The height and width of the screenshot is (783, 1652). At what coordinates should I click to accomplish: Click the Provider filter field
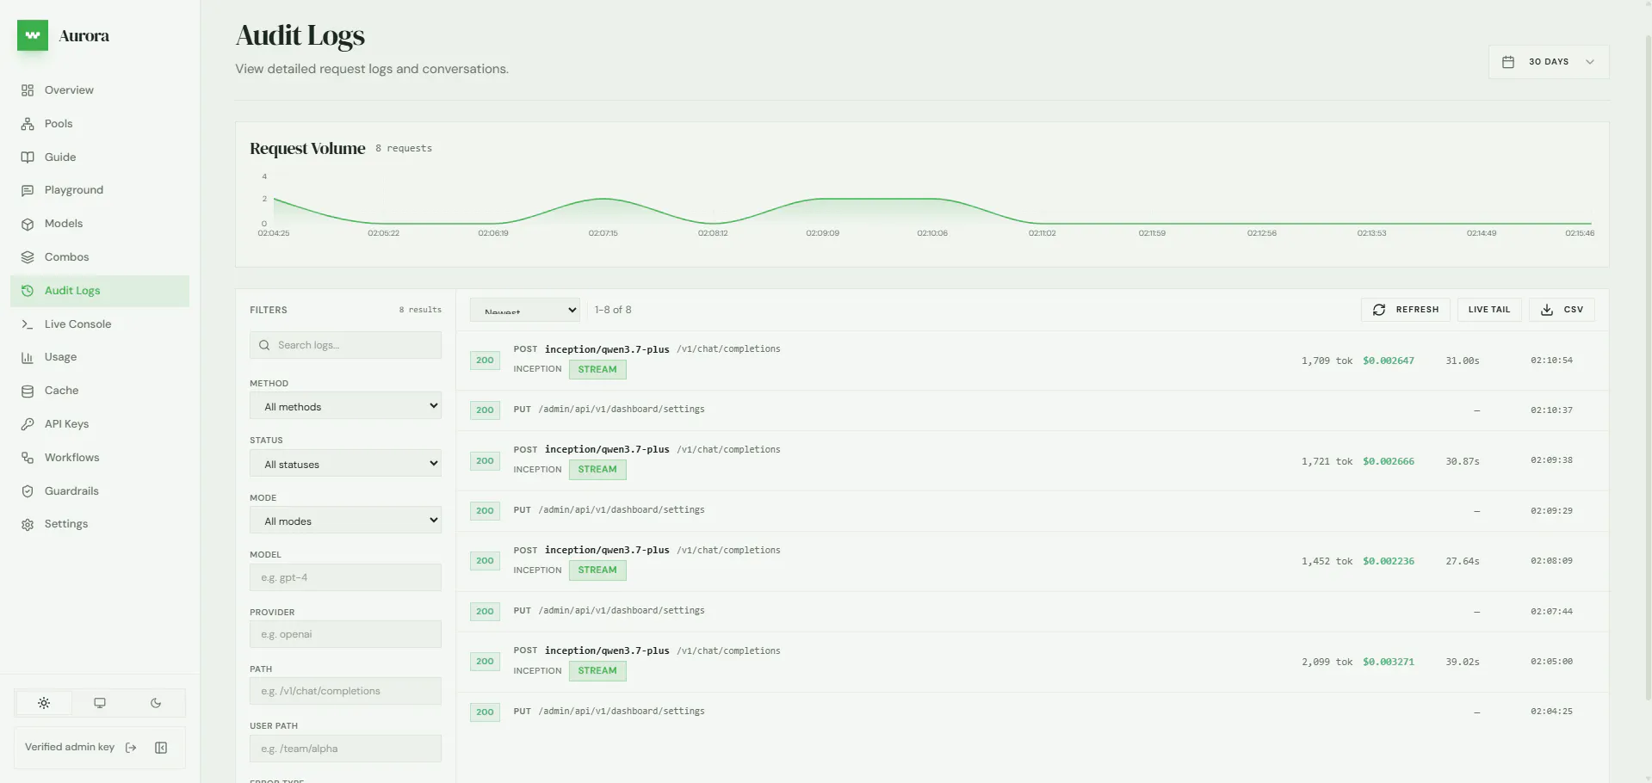pos(345,634)
